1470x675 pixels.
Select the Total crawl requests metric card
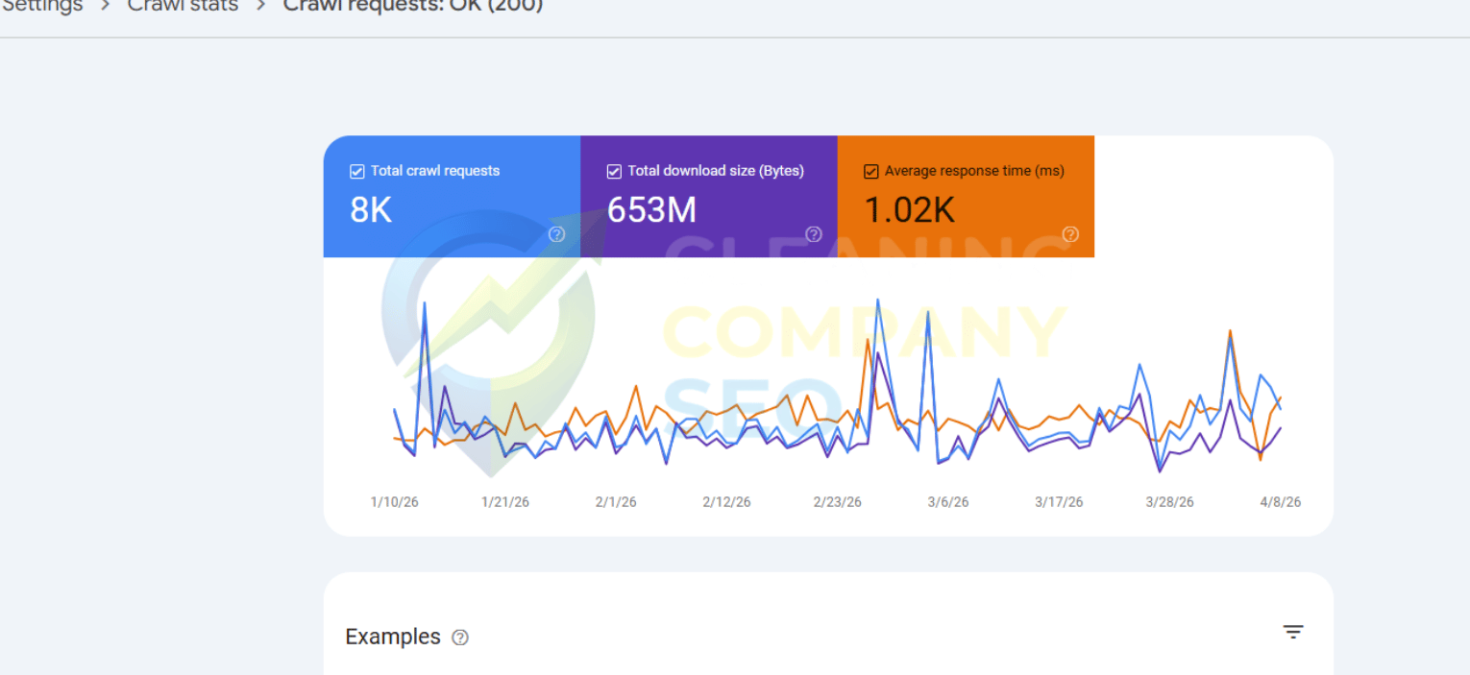point(452,197)
